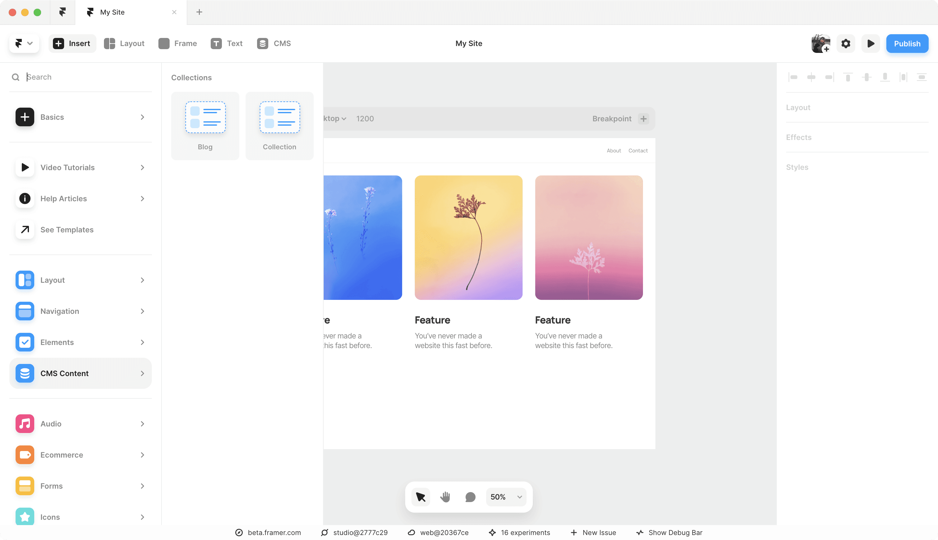The height and width of the screenshot is (540, 938).
Task: Open the Elements section in sidebar
Action: coord(81,342)
